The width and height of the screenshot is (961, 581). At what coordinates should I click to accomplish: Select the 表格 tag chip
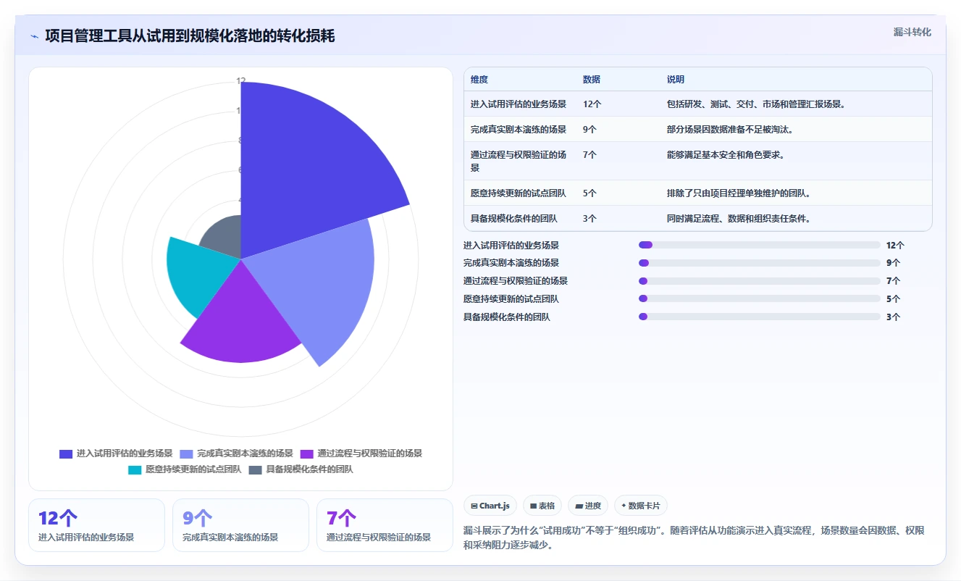(542, 506)
